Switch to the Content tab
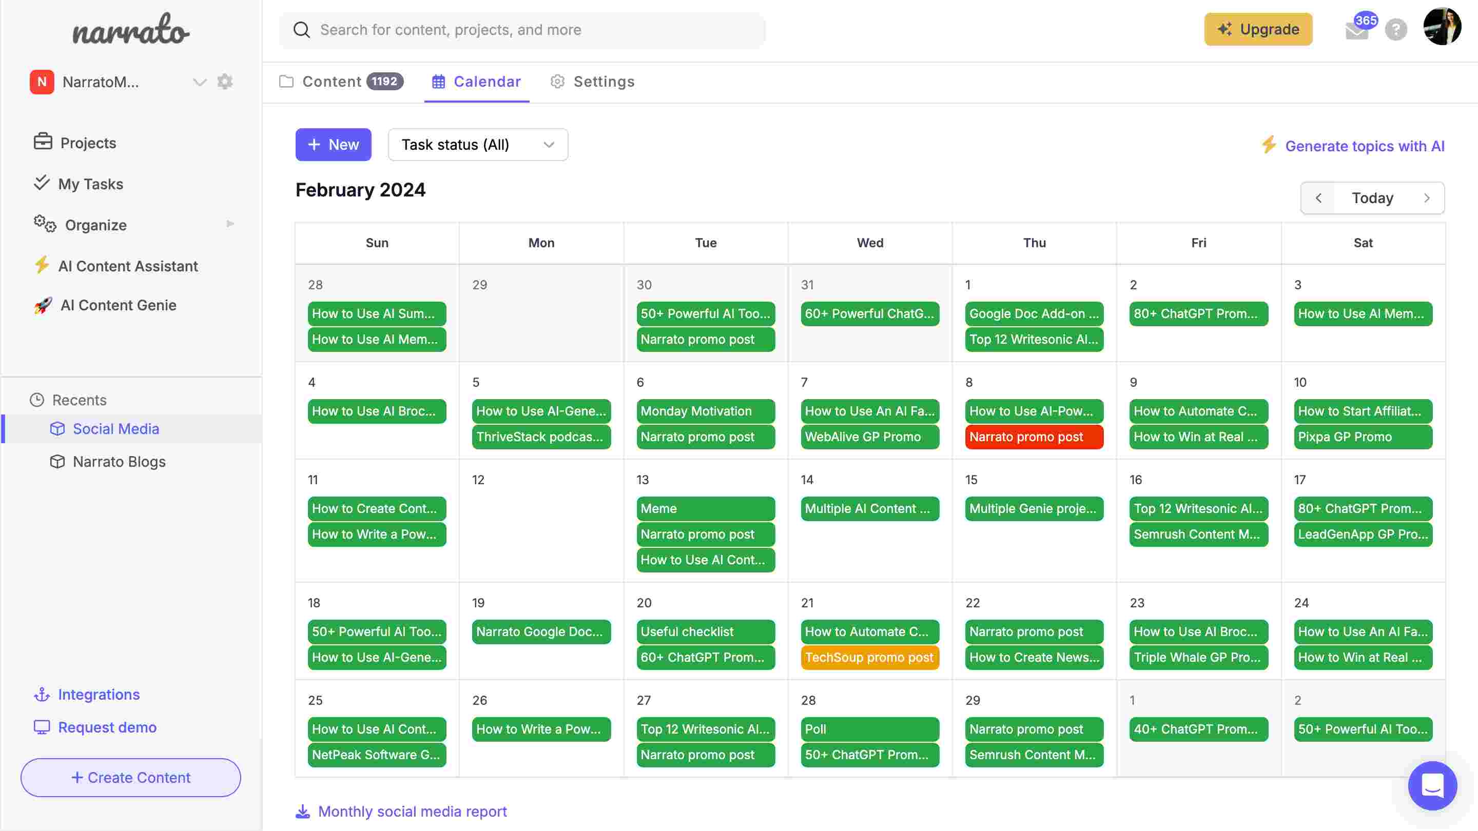This screenshot has width=1478, height=831. [x=332, y=82]
